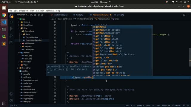Select getFallbackMediaPath suggestion
The width and height of the screenshot is (191, 107).
(122, 48)
